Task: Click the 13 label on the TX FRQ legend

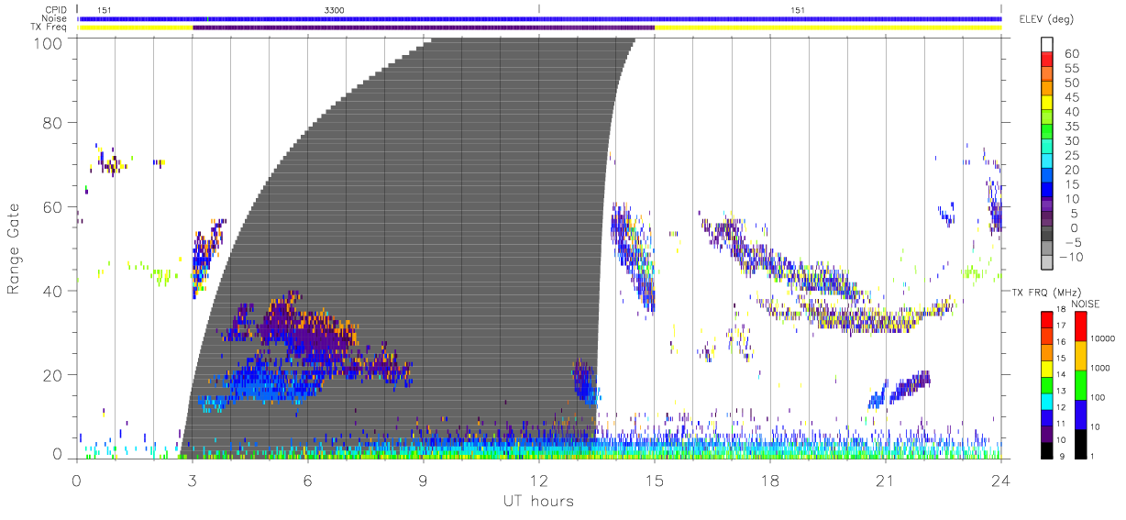Action: pos(1061,391)
